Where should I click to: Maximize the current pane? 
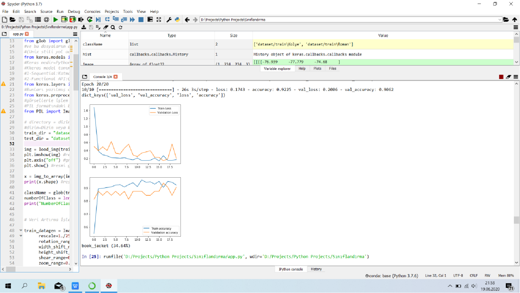pyautogui.click(x=159, y=20)
